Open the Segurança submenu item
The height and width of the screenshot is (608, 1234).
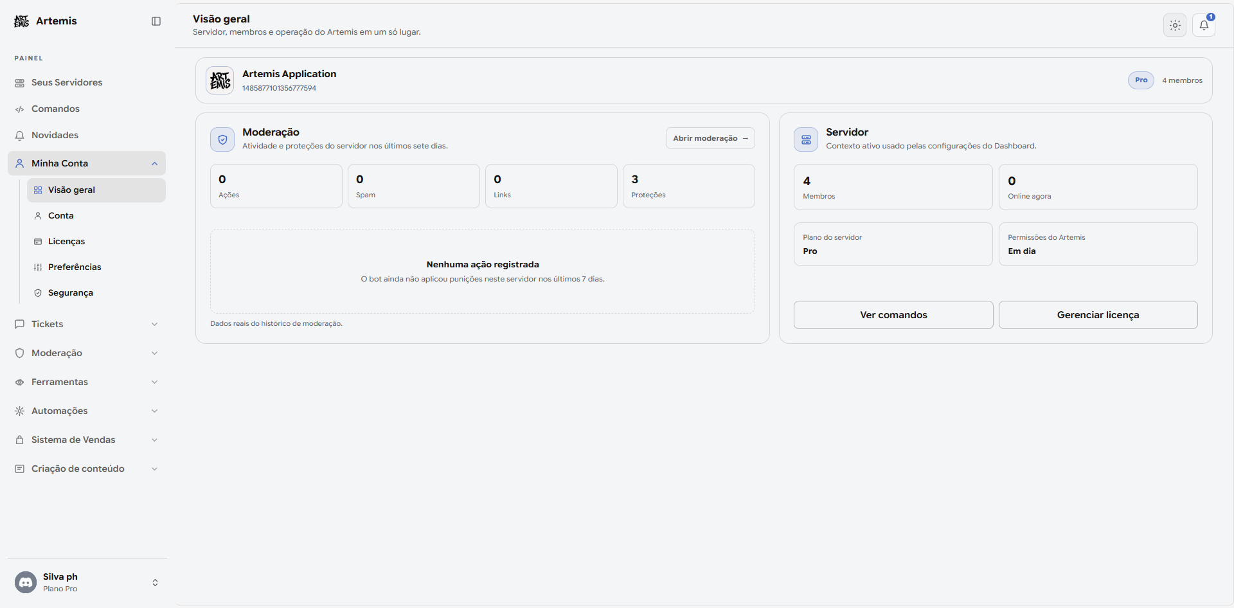coord(96,292)
